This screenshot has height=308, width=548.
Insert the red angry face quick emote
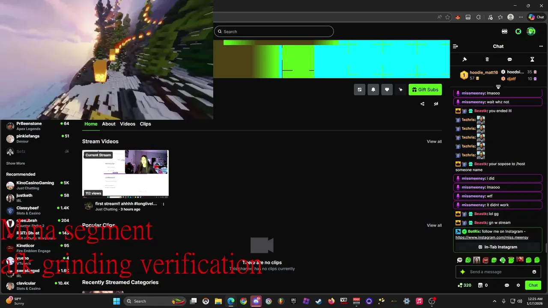coord(485,260)
